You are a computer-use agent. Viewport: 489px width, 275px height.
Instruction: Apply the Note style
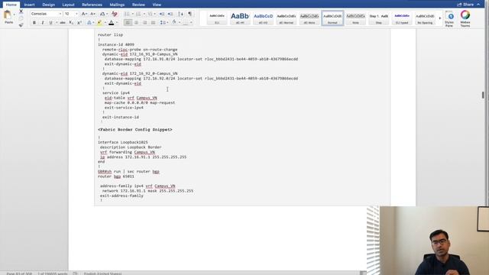tap(355, 18)
